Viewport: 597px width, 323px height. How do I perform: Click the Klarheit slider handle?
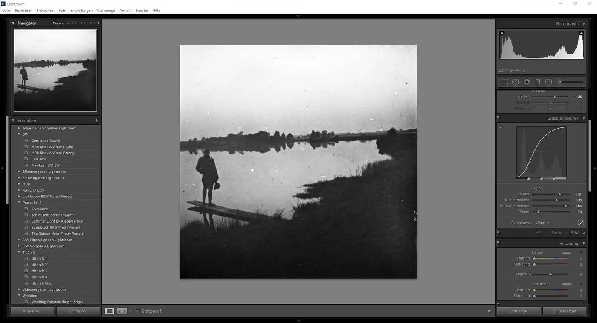[554, 97]
